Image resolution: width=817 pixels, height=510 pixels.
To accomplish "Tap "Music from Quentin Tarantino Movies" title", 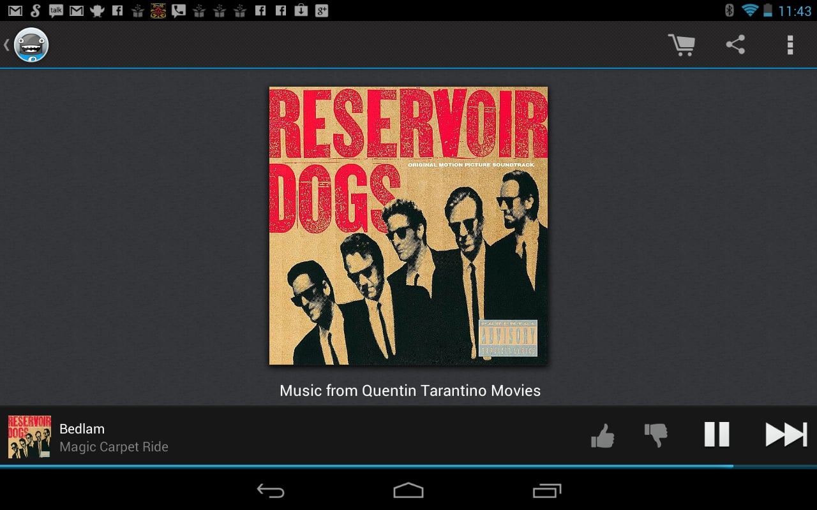I will tap(408, 390).
